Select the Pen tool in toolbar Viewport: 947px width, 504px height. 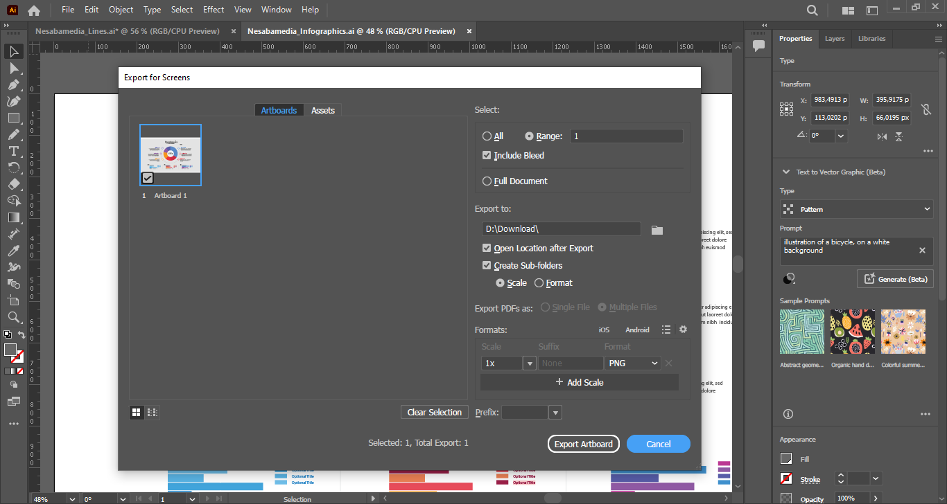13,84
